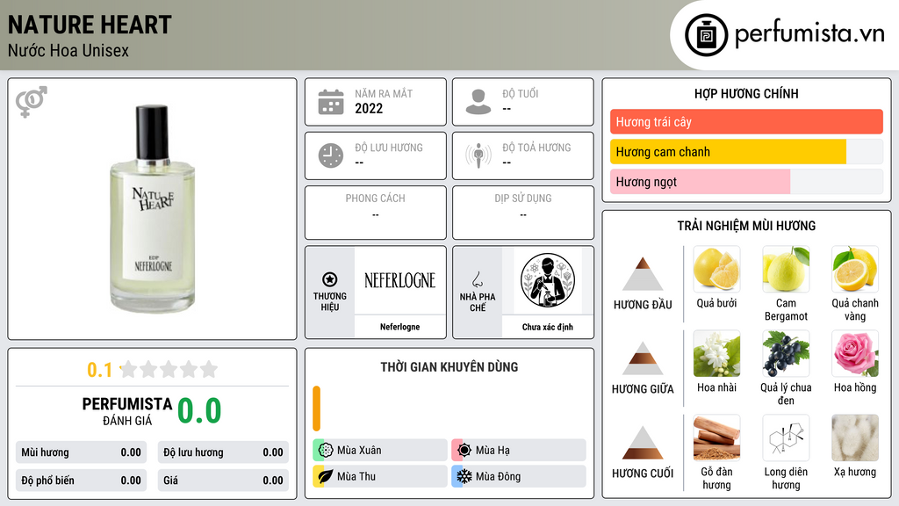Click the Thời gian khuyên dùng heading
This screenshot has height=506, width=899.
(x=449, y=366)
